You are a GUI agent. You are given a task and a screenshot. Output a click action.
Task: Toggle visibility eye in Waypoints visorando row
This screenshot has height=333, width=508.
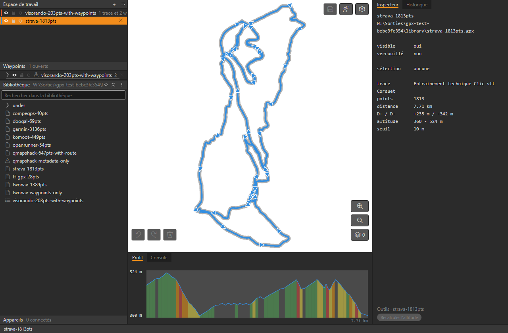14,75
